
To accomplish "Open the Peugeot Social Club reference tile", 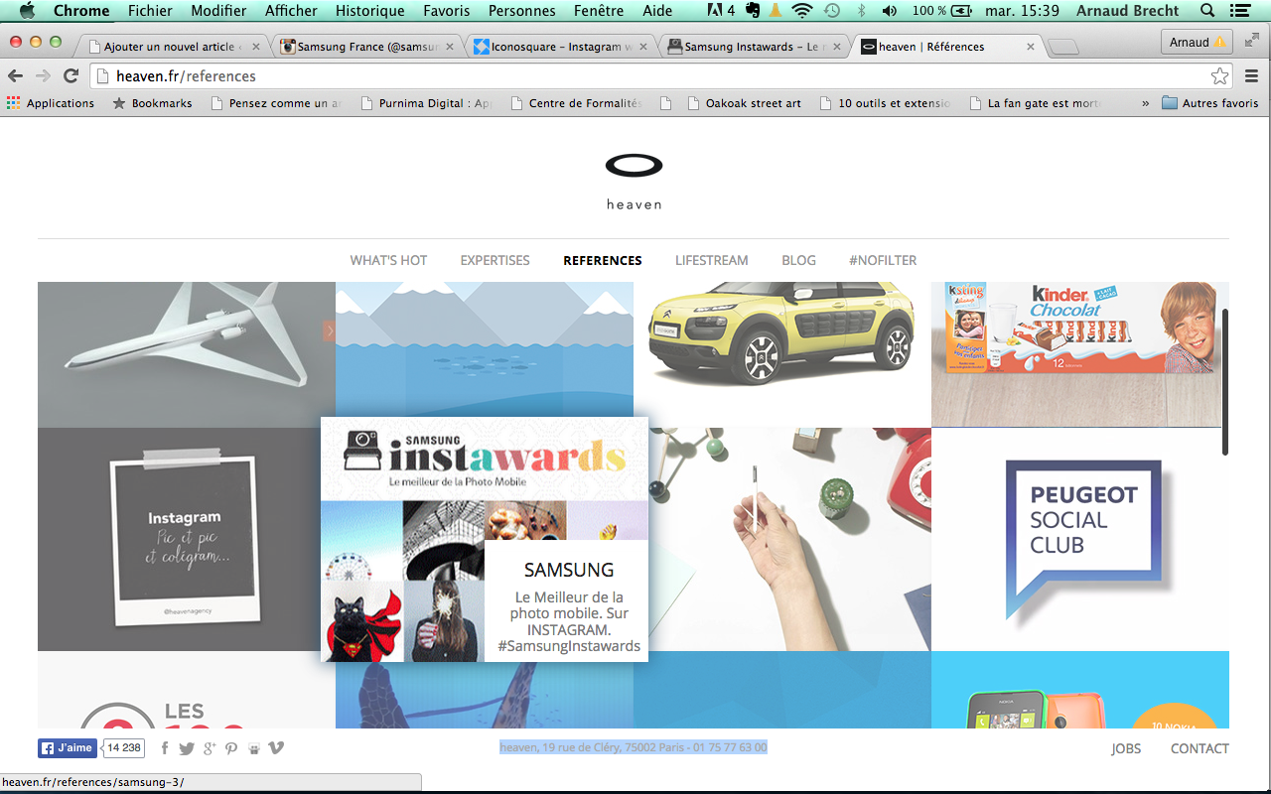I will point(1080,539).
